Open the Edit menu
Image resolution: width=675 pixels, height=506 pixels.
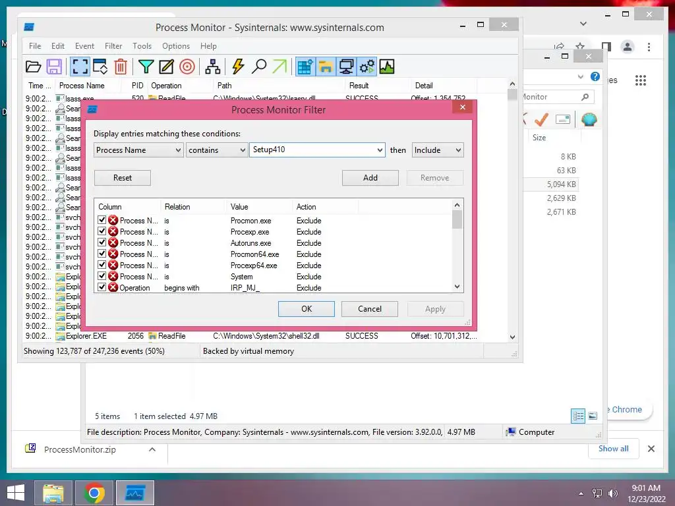point(58,46)
